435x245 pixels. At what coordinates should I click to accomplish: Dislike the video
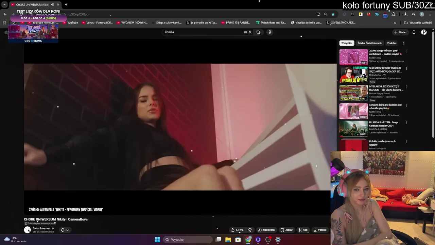250,230
